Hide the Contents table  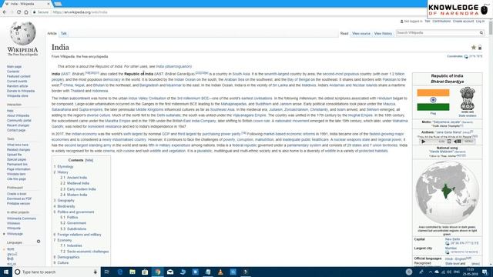tap(89, 160)
